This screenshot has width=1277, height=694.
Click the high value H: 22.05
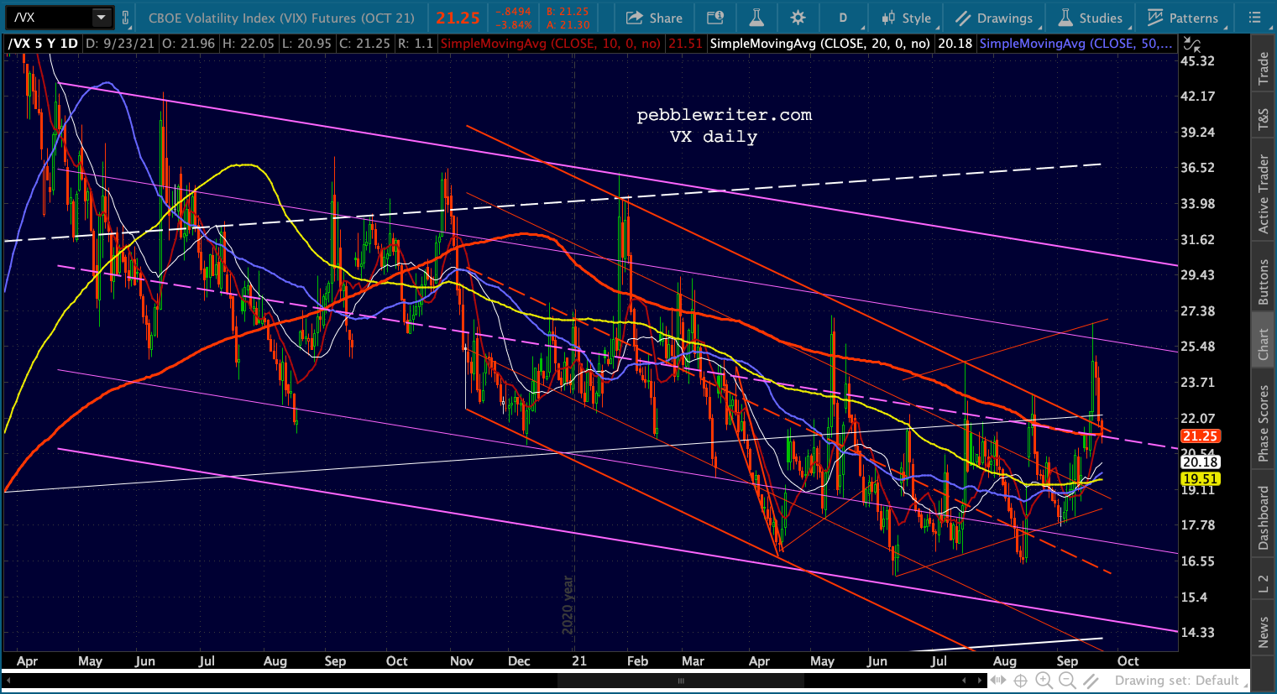[x=249, y=44]
